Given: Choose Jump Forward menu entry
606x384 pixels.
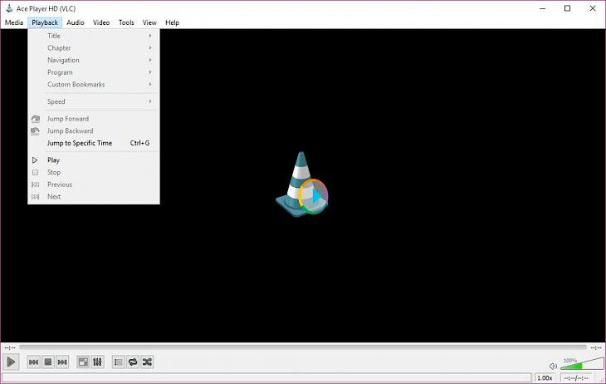Looking at the screenshot, I should pyautogui.click(x=94, y=119).
